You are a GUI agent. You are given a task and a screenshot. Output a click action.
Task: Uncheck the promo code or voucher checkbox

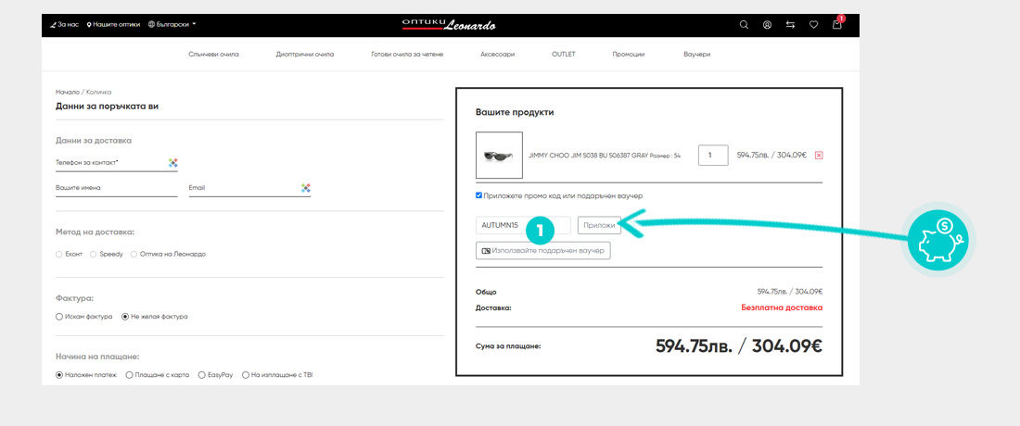pos(478,195)
